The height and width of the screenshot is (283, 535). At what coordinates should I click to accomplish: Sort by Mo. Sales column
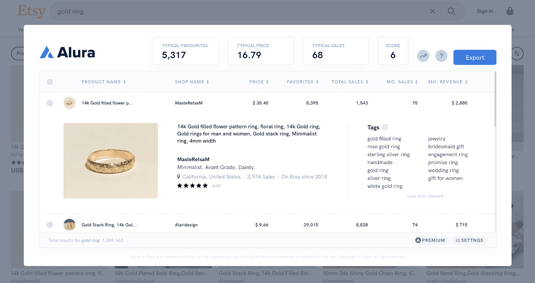(x=402, y=82)
